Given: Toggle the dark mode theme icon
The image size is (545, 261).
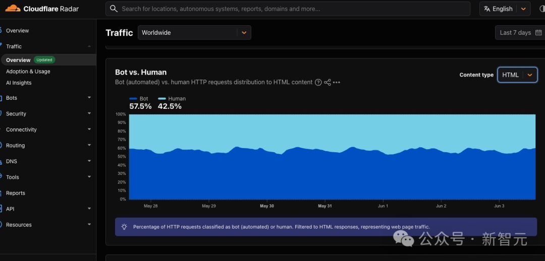Looking at the screenshot, I should [x=542, y=9].
